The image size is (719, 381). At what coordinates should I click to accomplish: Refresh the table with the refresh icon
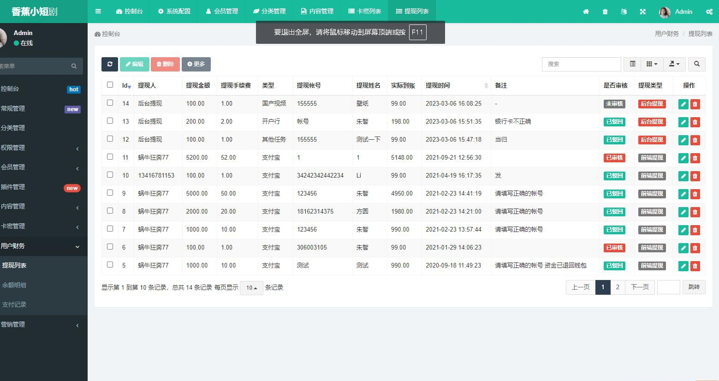(x=109, y=64)
